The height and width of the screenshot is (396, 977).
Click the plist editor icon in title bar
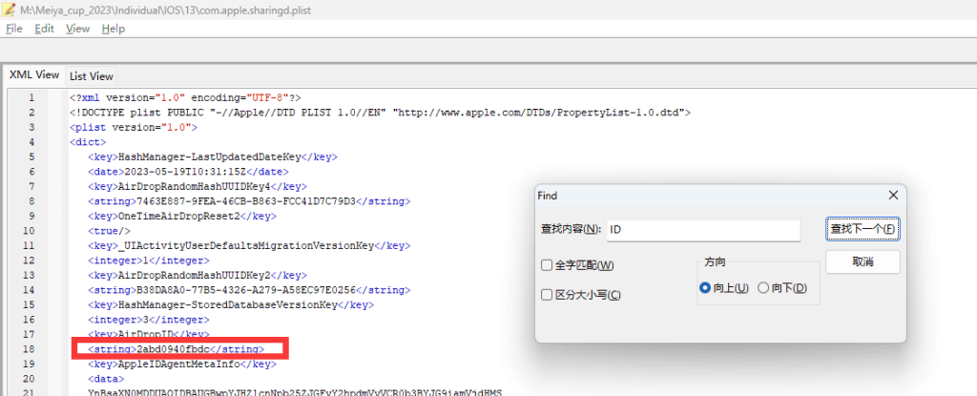(x=10, y=10)
